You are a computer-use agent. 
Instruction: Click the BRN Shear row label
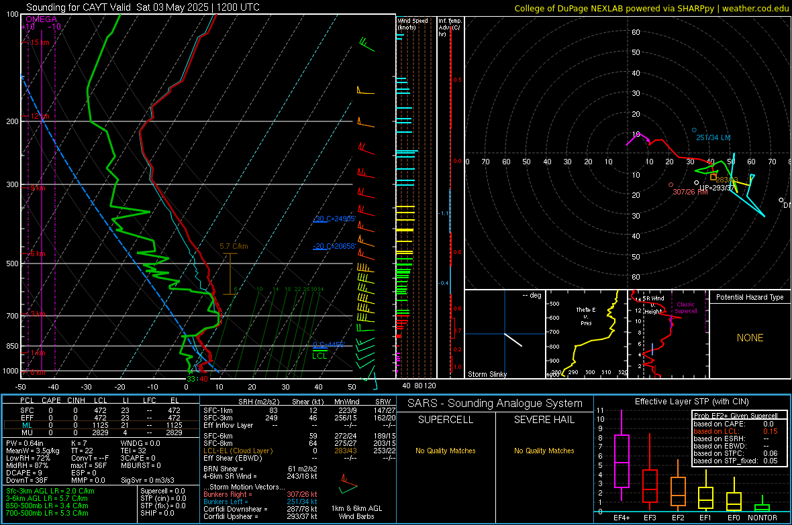[x=224, y=469]
